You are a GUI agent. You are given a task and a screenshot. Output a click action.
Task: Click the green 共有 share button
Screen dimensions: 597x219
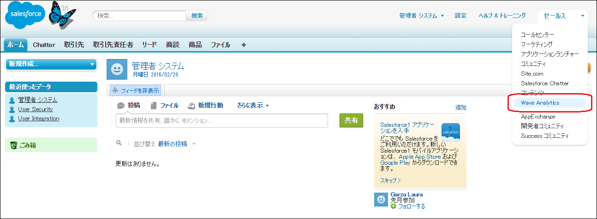pyautogui.click(x=351, y=120)
